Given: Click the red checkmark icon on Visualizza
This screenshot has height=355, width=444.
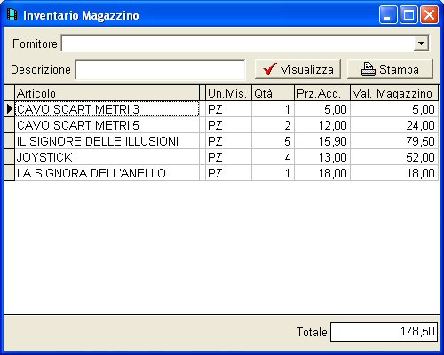Looking at the screenshot, I should [x=270, y=69].
